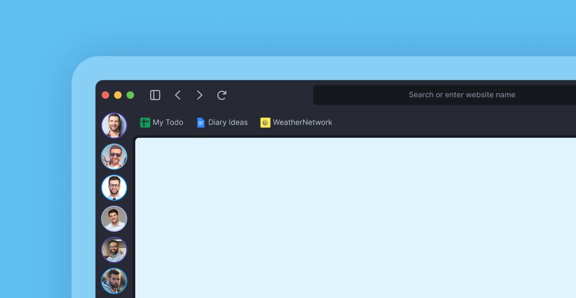This screenshot has width=576, height=298.
Task: Click the reload page icon
Action: [221, 95]
